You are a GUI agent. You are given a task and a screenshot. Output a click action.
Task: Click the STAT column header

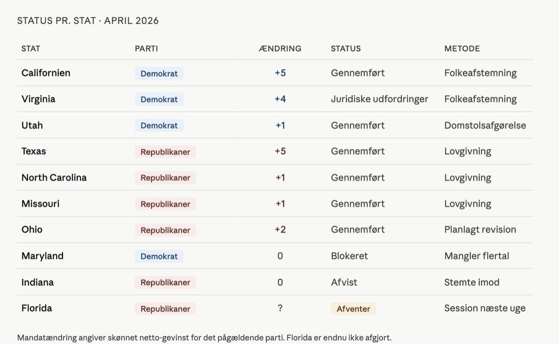coord(31,49)
